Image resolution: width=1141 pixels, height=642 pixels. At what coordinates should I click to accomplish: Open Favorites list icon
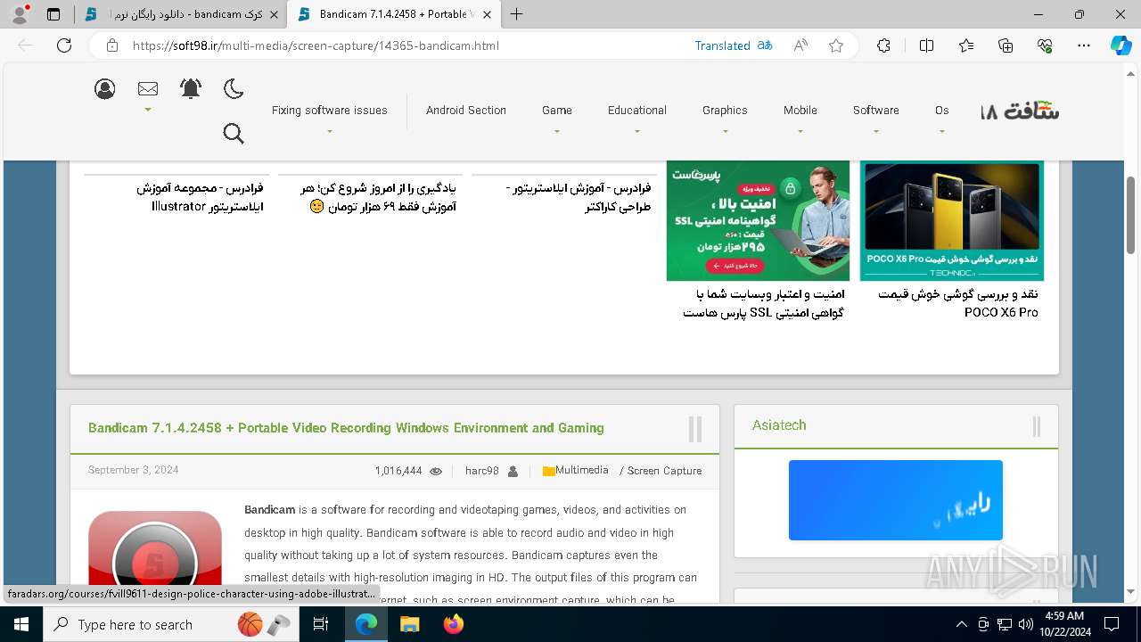click(x=966, y=45)
